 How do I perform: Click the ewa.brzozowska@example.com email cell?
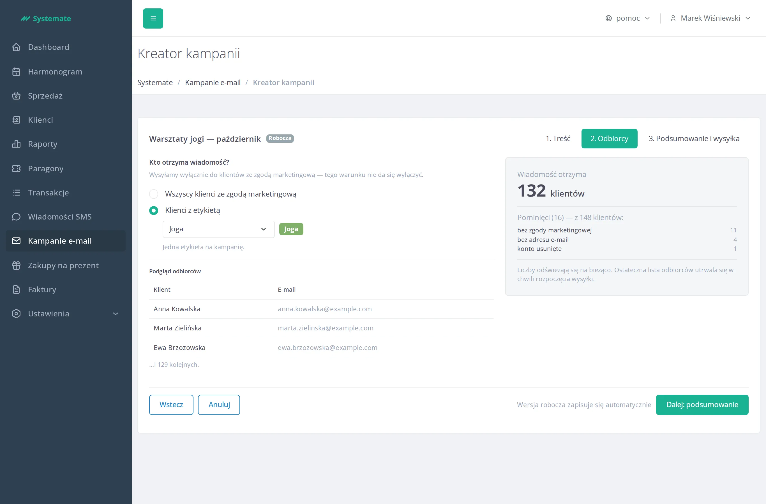(x=327, y=348)
